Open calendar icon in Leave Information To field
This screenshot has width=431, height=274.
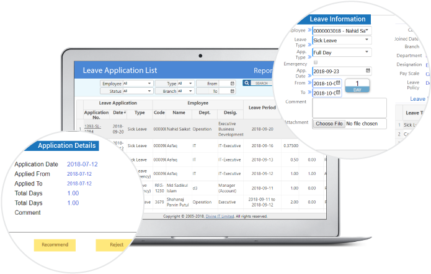tap(338, 92)
